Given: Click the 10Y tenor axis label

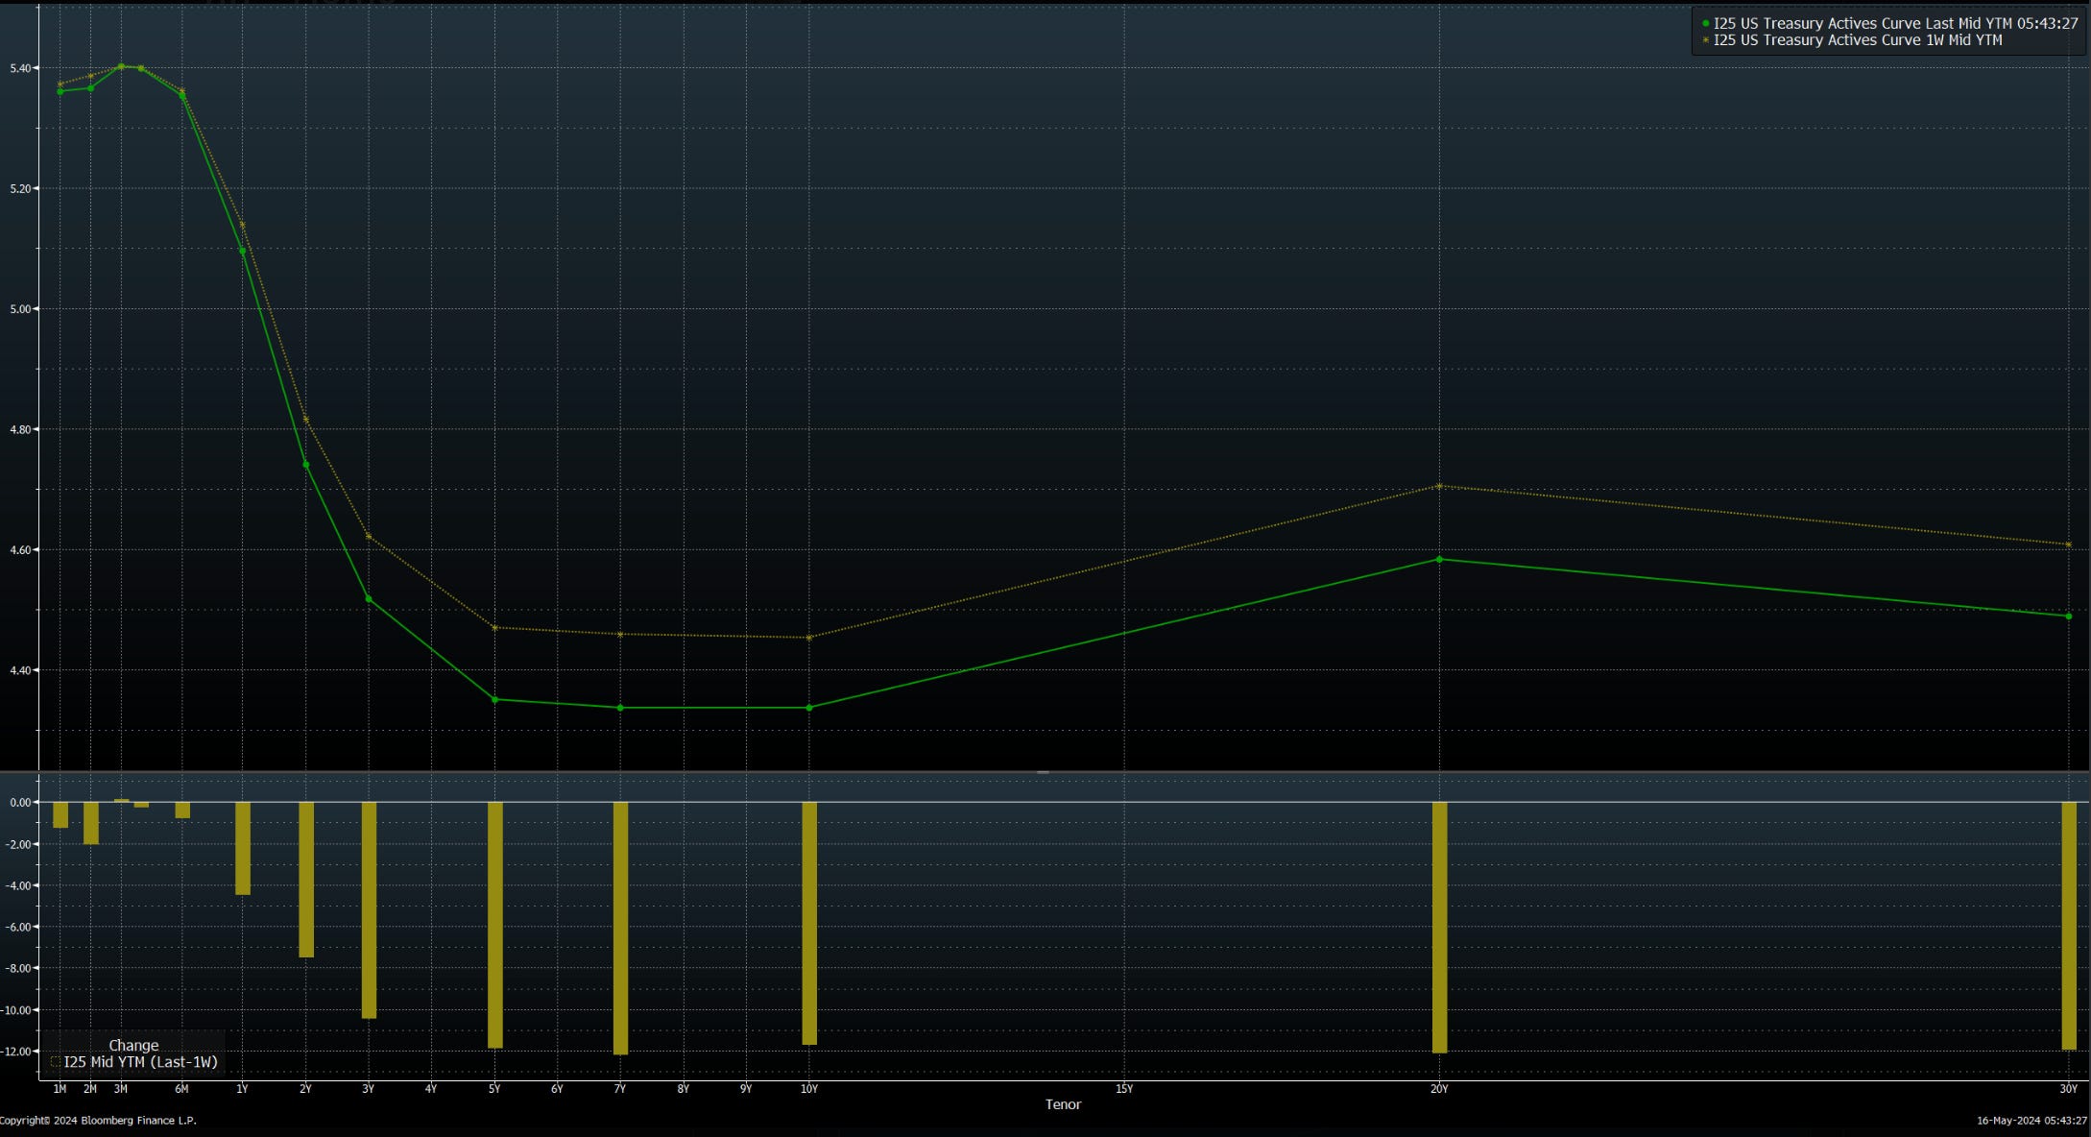Looking at the screenshot, I should coord(809,1089).
